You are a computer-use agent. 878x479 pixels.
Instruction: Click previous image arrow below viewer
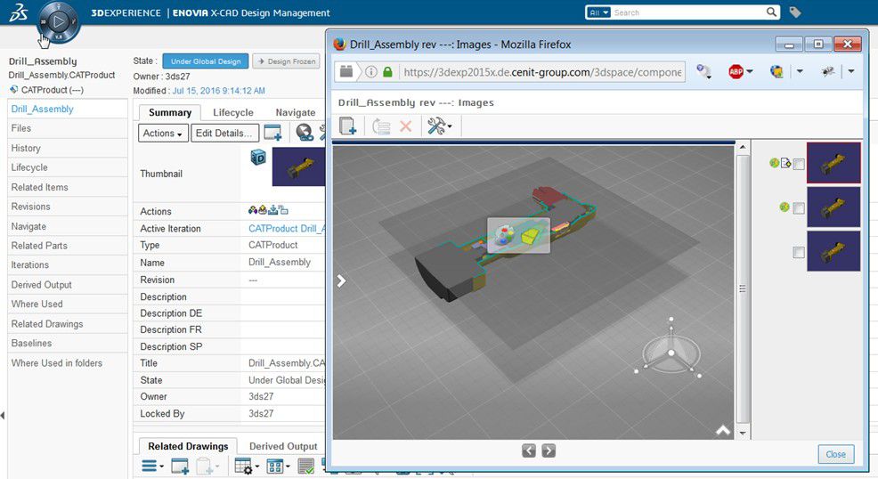tap(529, 451)
